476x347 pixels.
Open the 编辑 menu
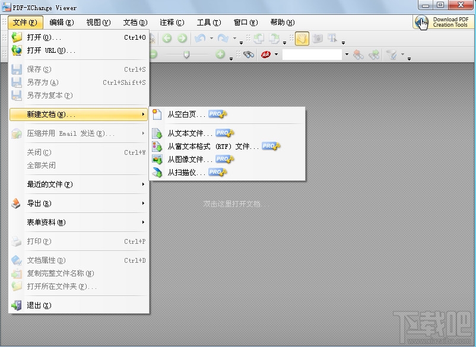pos(61,23)
